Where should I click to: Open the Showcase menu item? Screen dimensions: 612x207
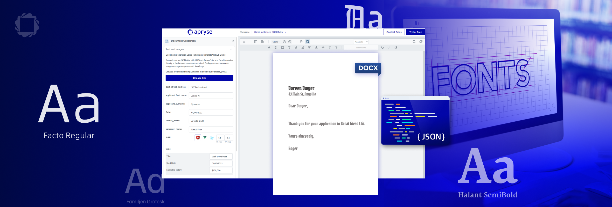[x=245, y=32]
